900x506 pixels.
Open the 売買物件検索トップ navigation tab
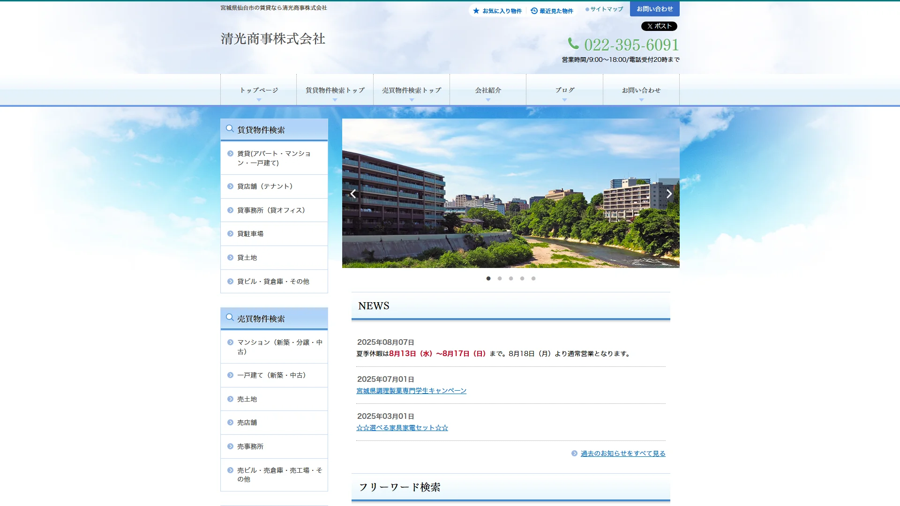[412, 89]
